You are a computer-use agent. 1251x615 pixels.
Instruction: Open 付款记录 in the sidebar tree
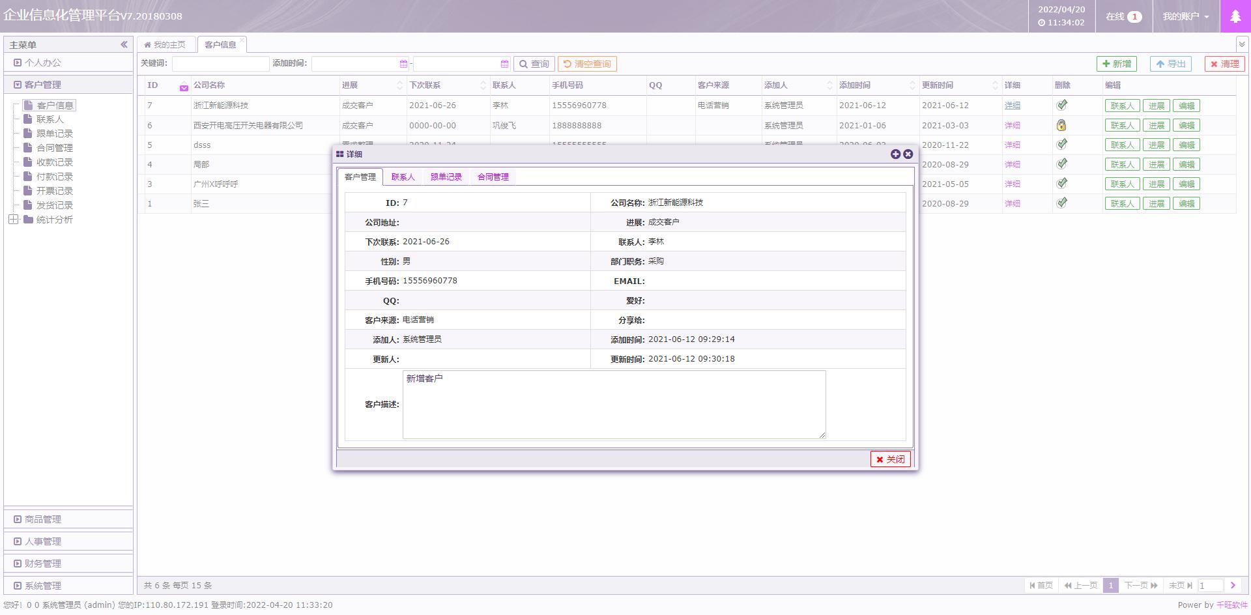pos(55,177)
